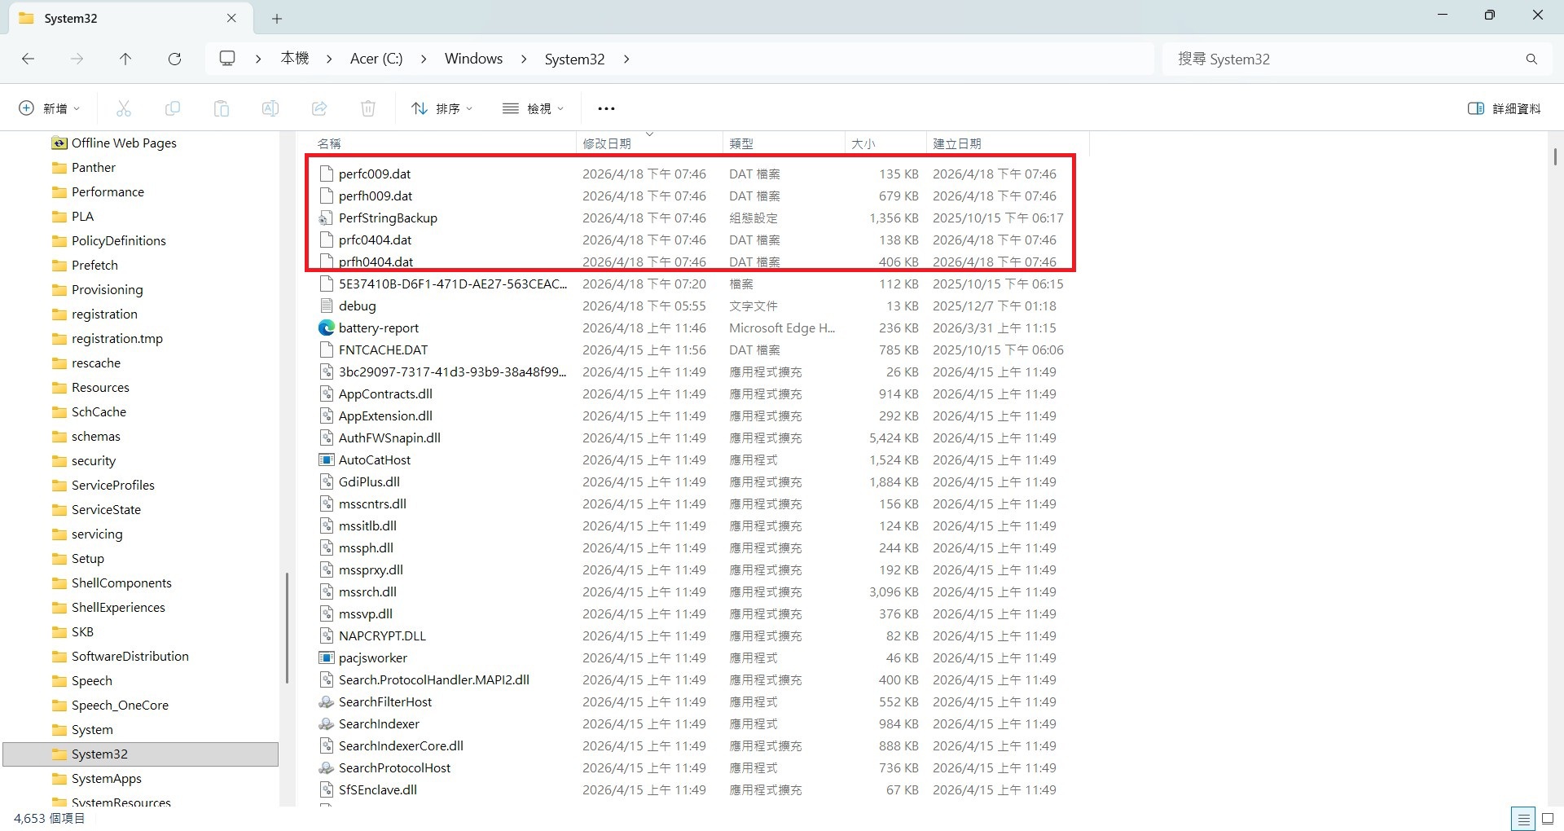The image size is (1564, 831).
Task: Open the 排序 (Sort) dropdown
Action: coord(442,108)
